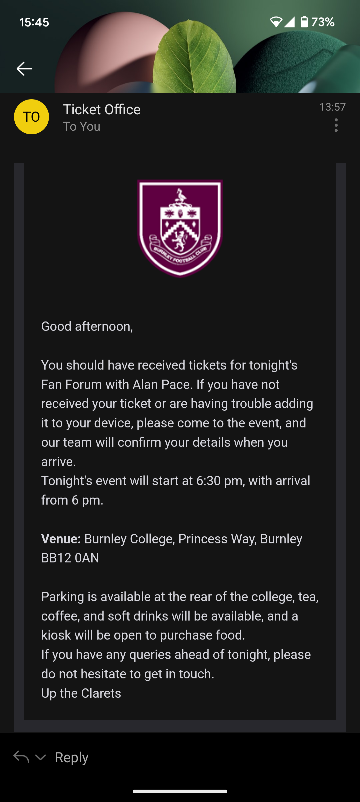Tap the home gesture bar

click(180, 791)
